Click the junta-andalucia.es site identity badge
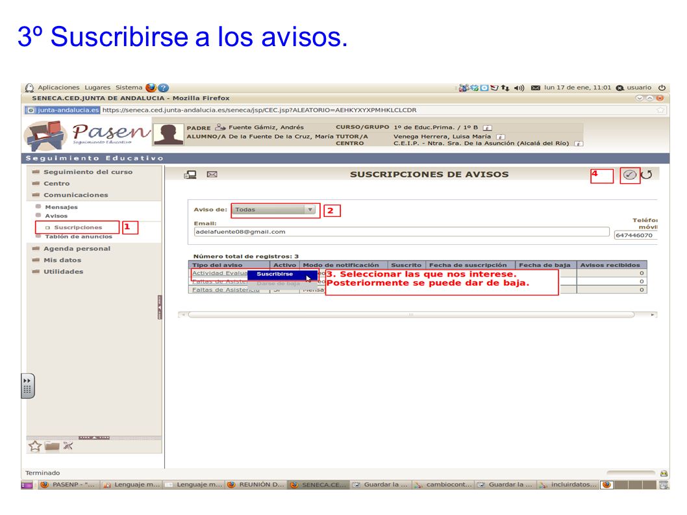Image resolution: width=687 pixels, height=515 pixels. 62,110
